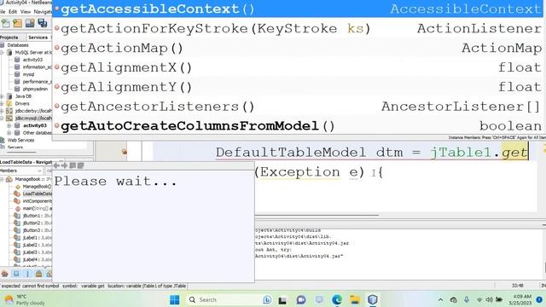This screenshot has height=307, width=546.
Task: Open the Windows Start menu
Action: tap(175, 299)
